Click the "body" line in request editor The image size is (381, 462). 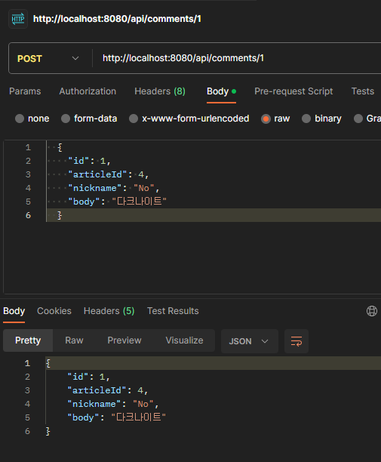coord(117,202)
